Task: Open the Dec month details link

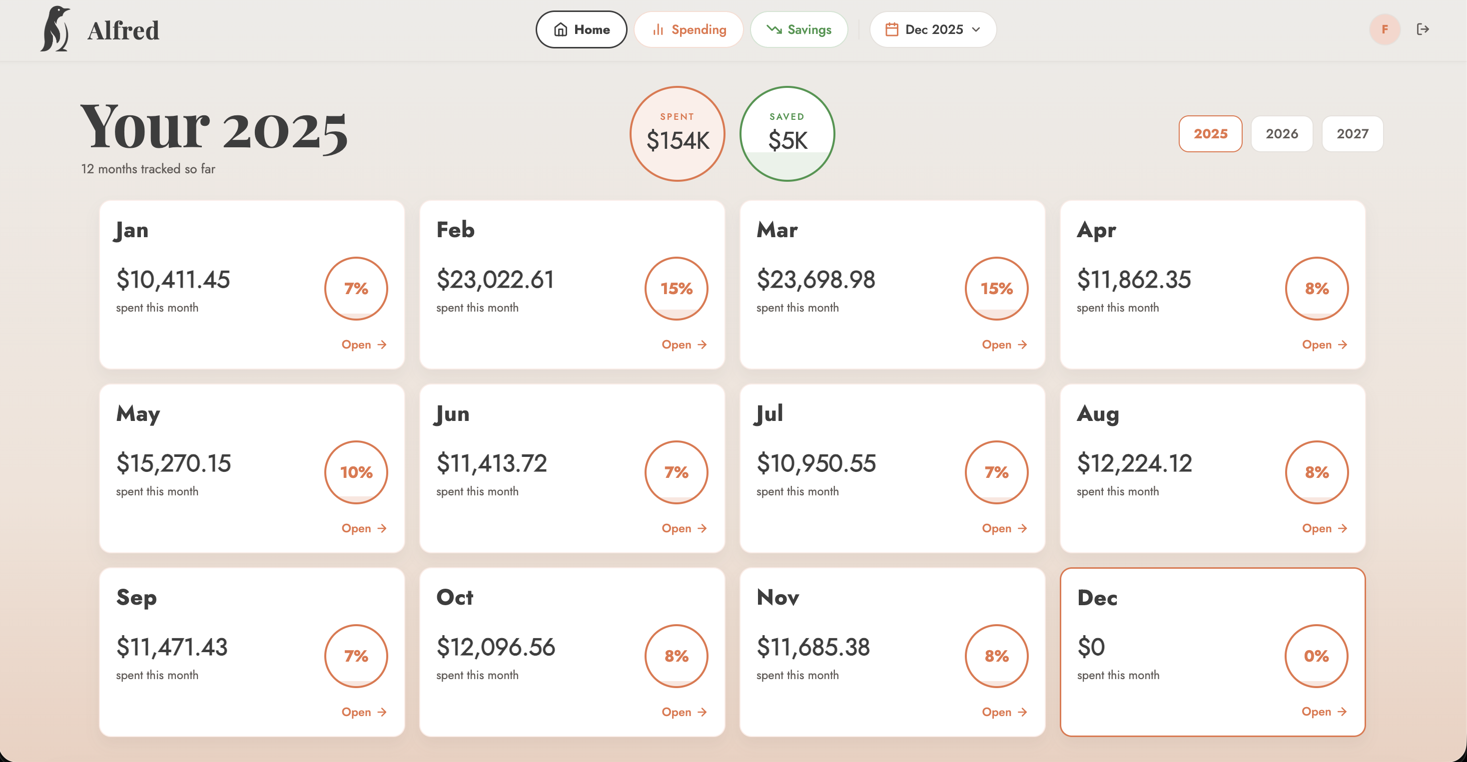Action: click(x=1324, y=712)
